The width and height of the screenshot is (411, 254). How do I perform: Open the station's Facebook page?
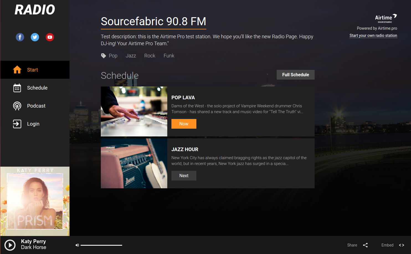coord(20,37)
